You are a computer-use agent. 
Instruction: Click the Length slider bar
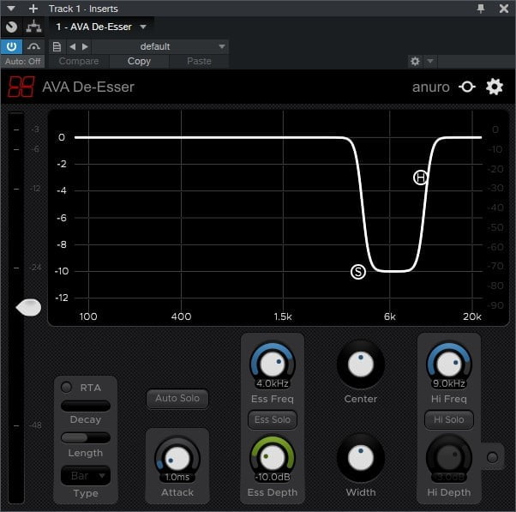coord(86,437)
